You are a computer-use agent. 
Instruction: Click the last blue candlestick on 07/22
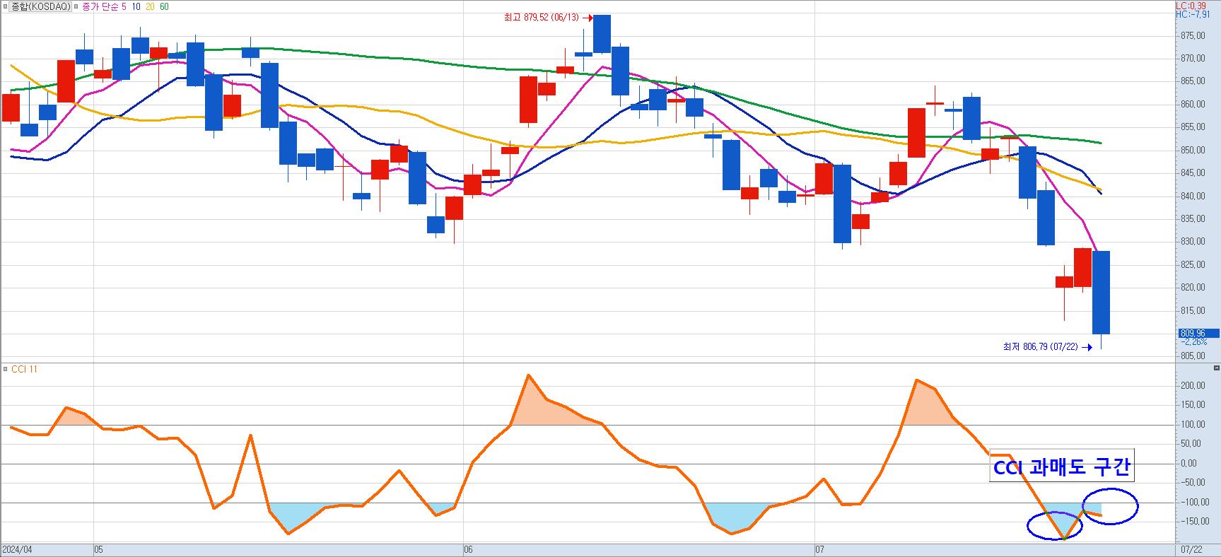[x=1101, y=292]
